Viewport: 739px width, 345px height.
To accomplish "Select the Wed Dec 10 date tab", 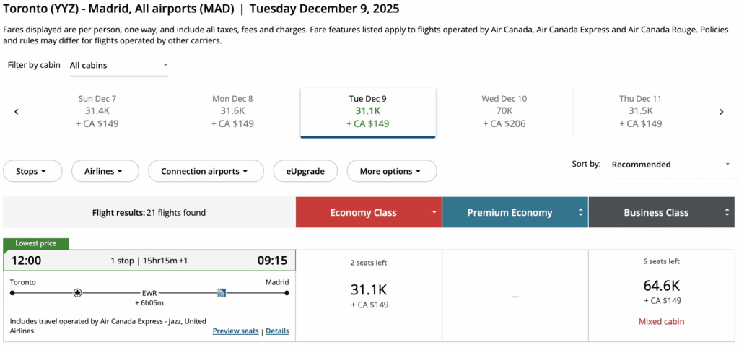I will pyautogui.click(x=504, y=111).
